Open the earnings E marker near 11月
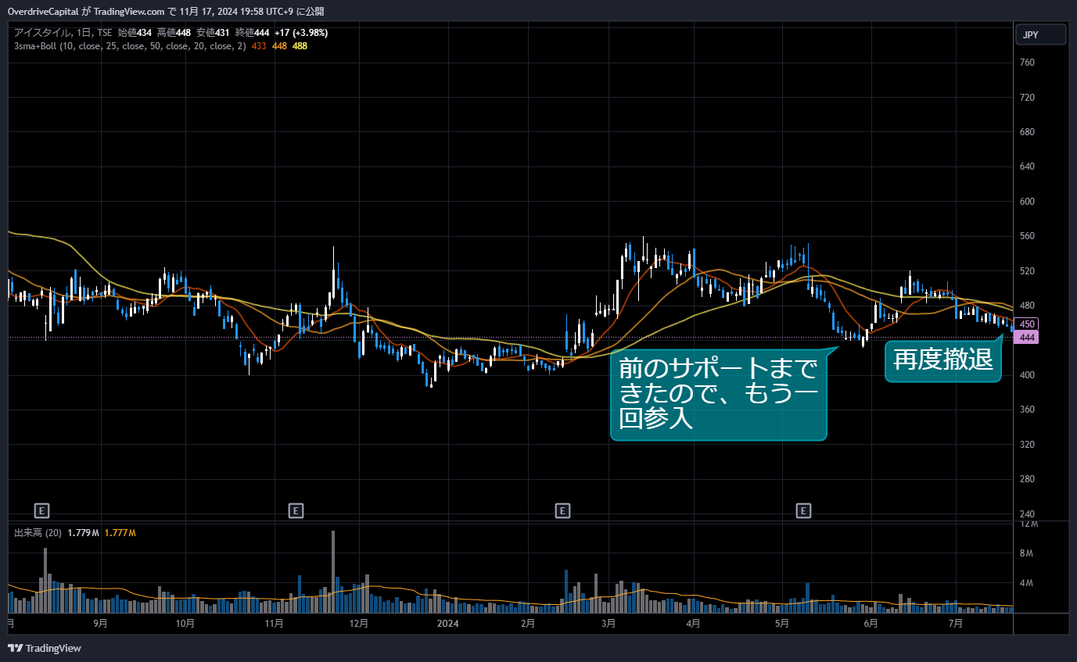 point(296,511)
